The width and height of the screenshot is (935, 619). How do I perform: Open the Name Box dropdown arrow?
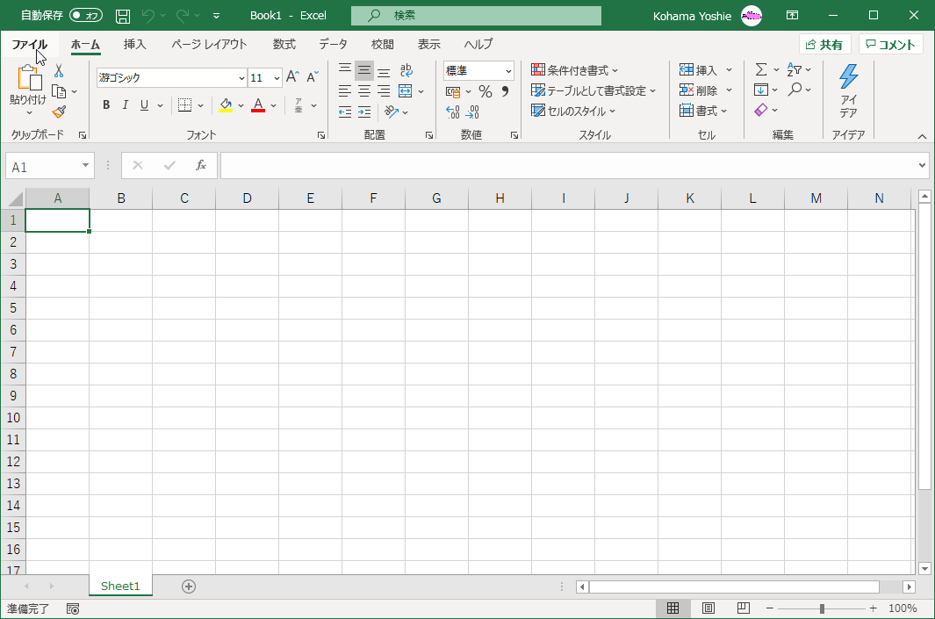click(85, 165)
